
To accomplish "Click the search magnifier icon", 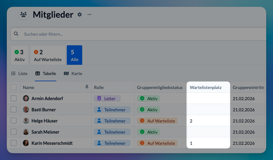I will tap(16, 34).
